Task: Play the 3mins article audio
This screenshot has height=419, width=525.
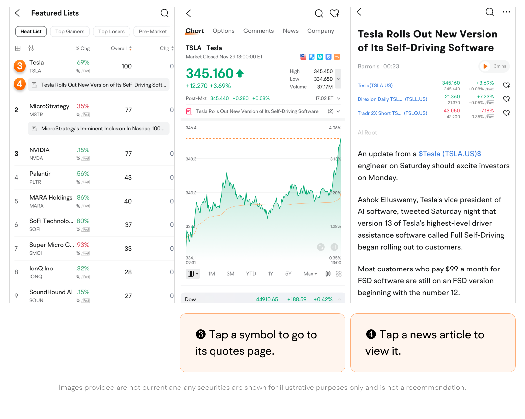Action: (x=495, y=66)
